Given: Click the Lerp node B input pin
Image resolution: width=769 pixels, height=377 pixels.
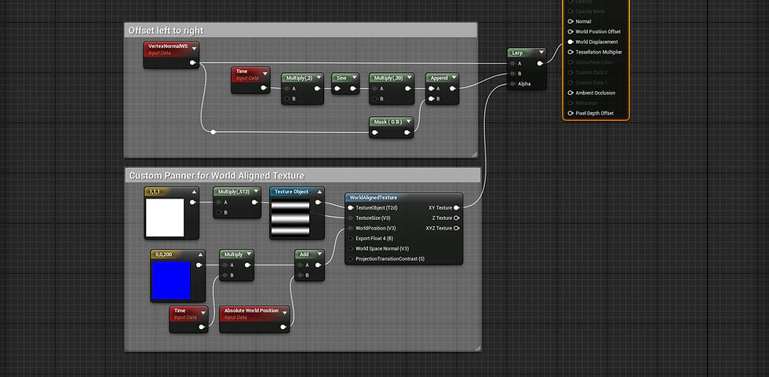Looking at the screenshot, I should click(513, 74).
